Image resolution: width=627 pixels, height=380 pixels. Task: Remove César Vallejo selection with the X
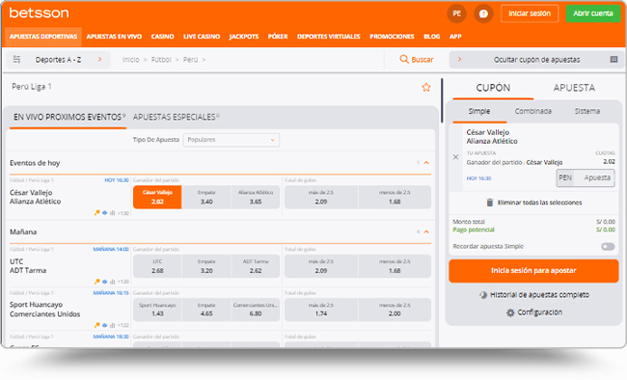click(455, 157)
